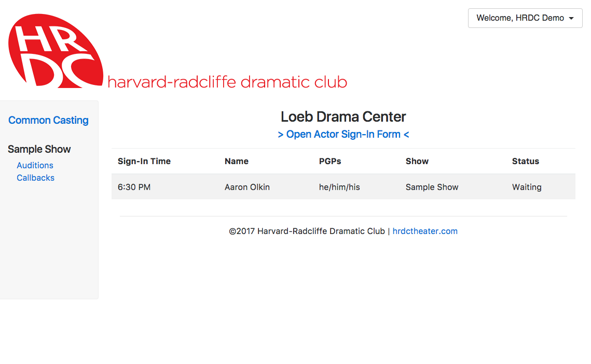
Task: Click the Status column header
Action: [526, 162]
